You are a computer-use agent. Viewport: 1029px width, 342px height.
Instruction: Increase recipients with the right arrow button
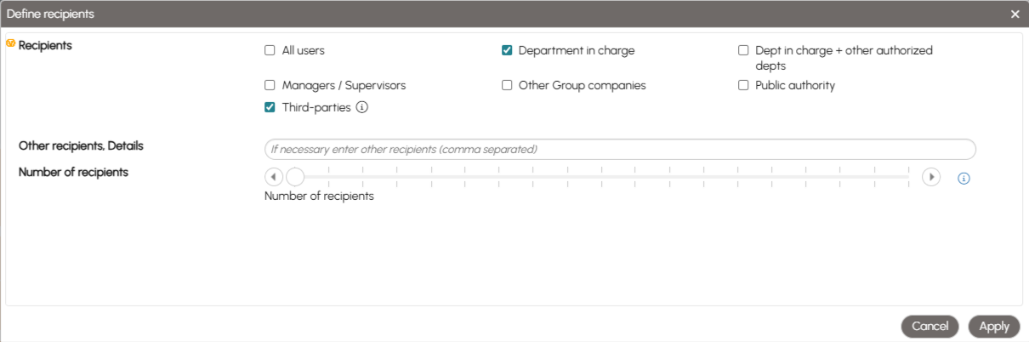pyautogui.click(x=931, y=177)
